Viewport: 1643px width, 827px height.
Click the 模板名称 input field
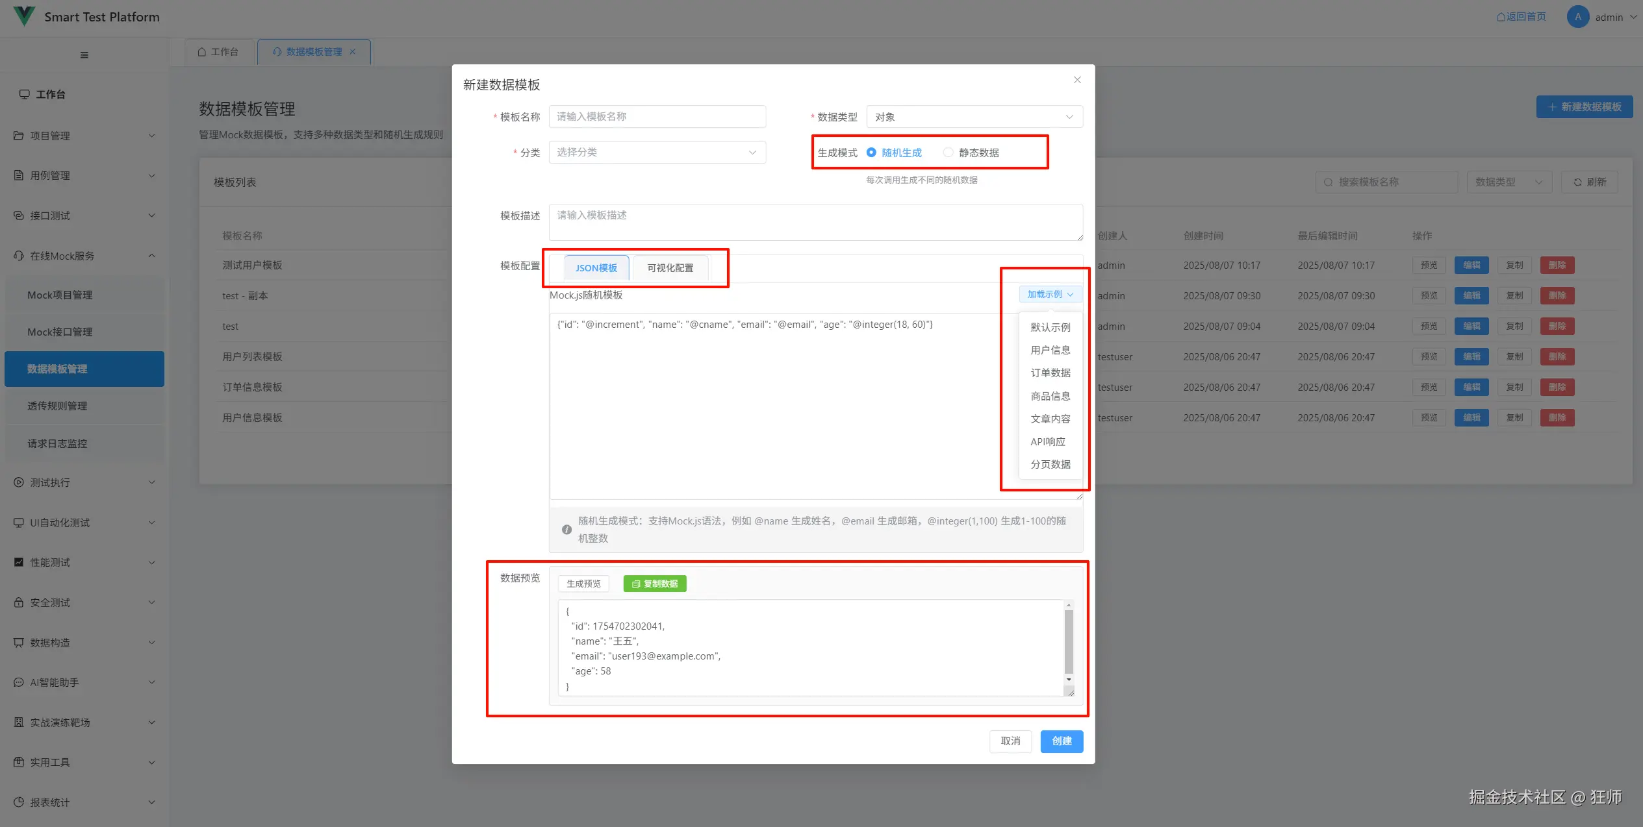[x=657, y=117]
